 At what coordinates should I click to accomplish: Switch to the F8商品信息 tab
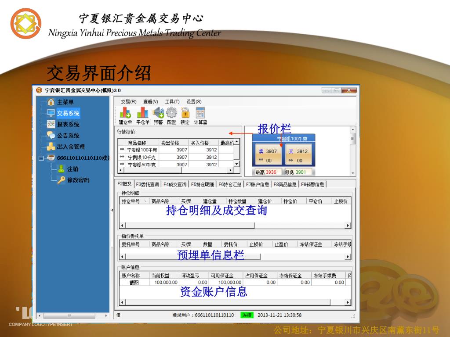285,185
